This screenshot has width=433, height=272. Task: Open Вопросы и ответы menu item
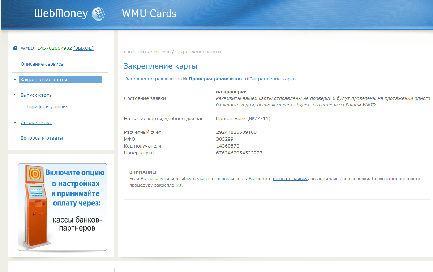coord(42,138)
